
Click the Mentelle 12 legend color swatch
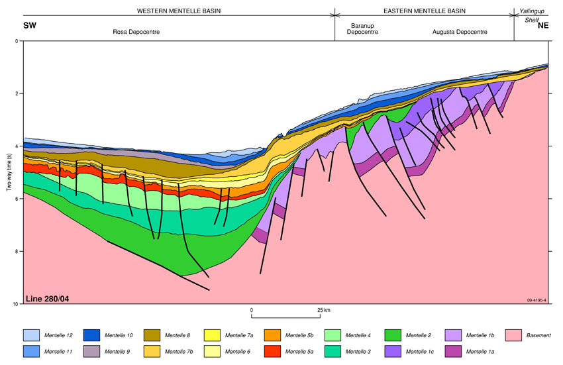coord(32,335)
